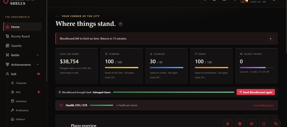
Task: Click the Gazette newspaper icon
Action: (7, 46)
